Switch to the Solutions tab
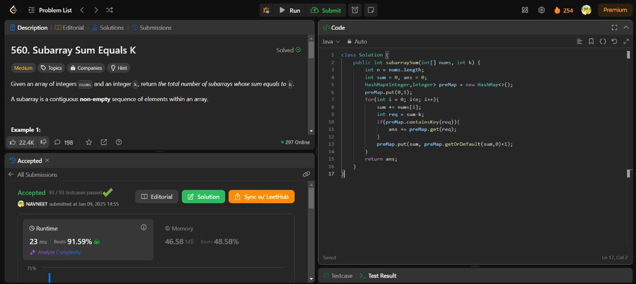 [x=108, y=28]
